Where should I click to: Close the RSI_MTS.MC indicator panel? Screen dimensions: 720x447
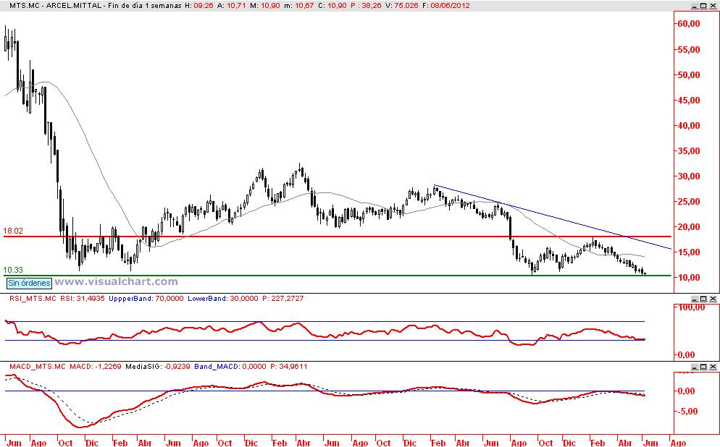click(x=713, y=299)
